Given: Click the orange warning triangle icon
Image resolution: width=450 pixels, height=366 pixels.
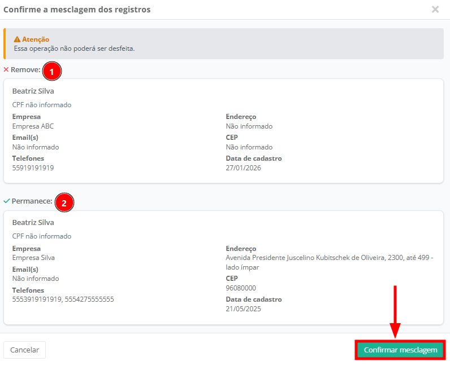Looking at the screenshot, I should point(17,39).
